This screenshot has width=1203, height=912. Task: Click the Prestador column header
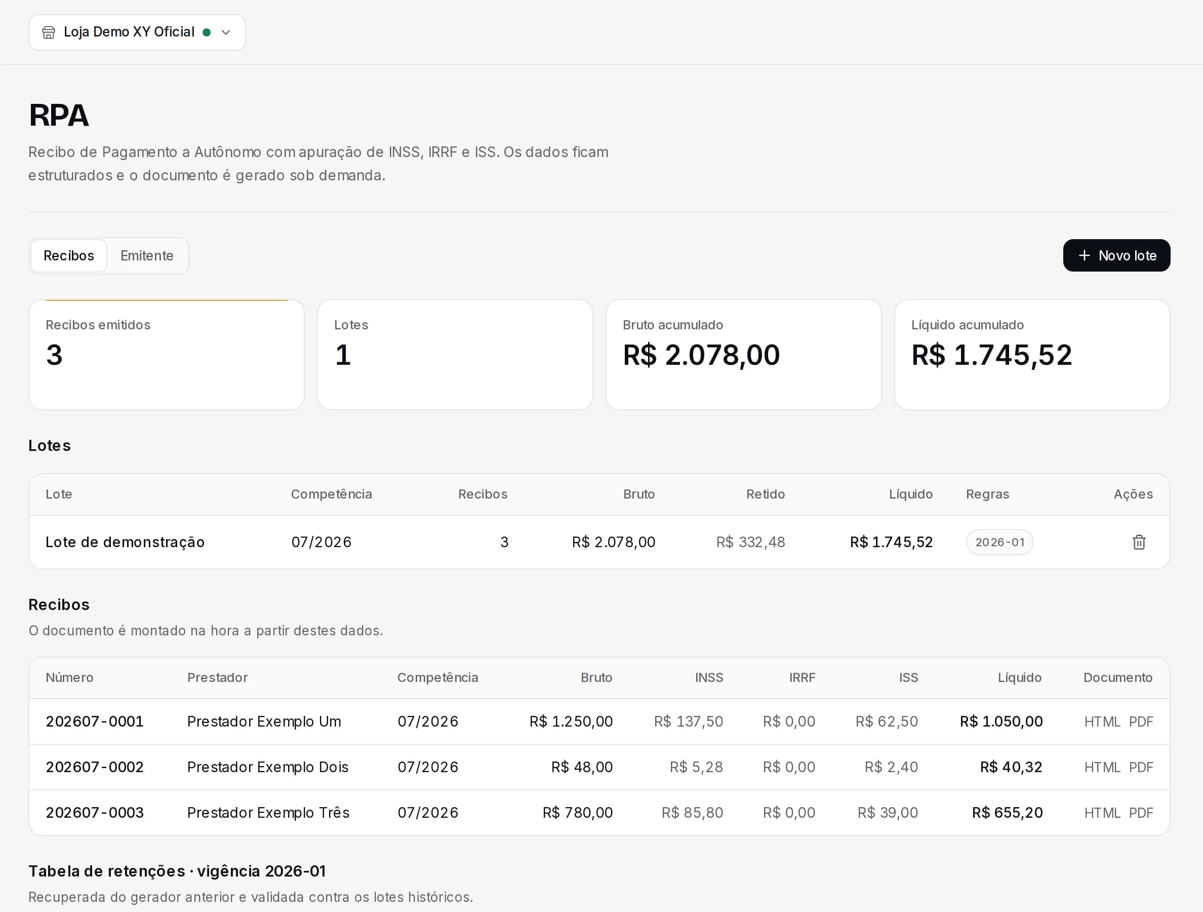[x=218, y=677]
